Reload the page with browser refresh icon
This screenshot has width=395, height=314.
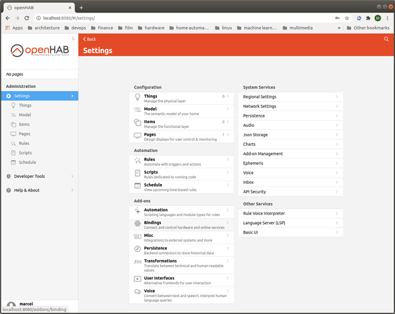27,18
